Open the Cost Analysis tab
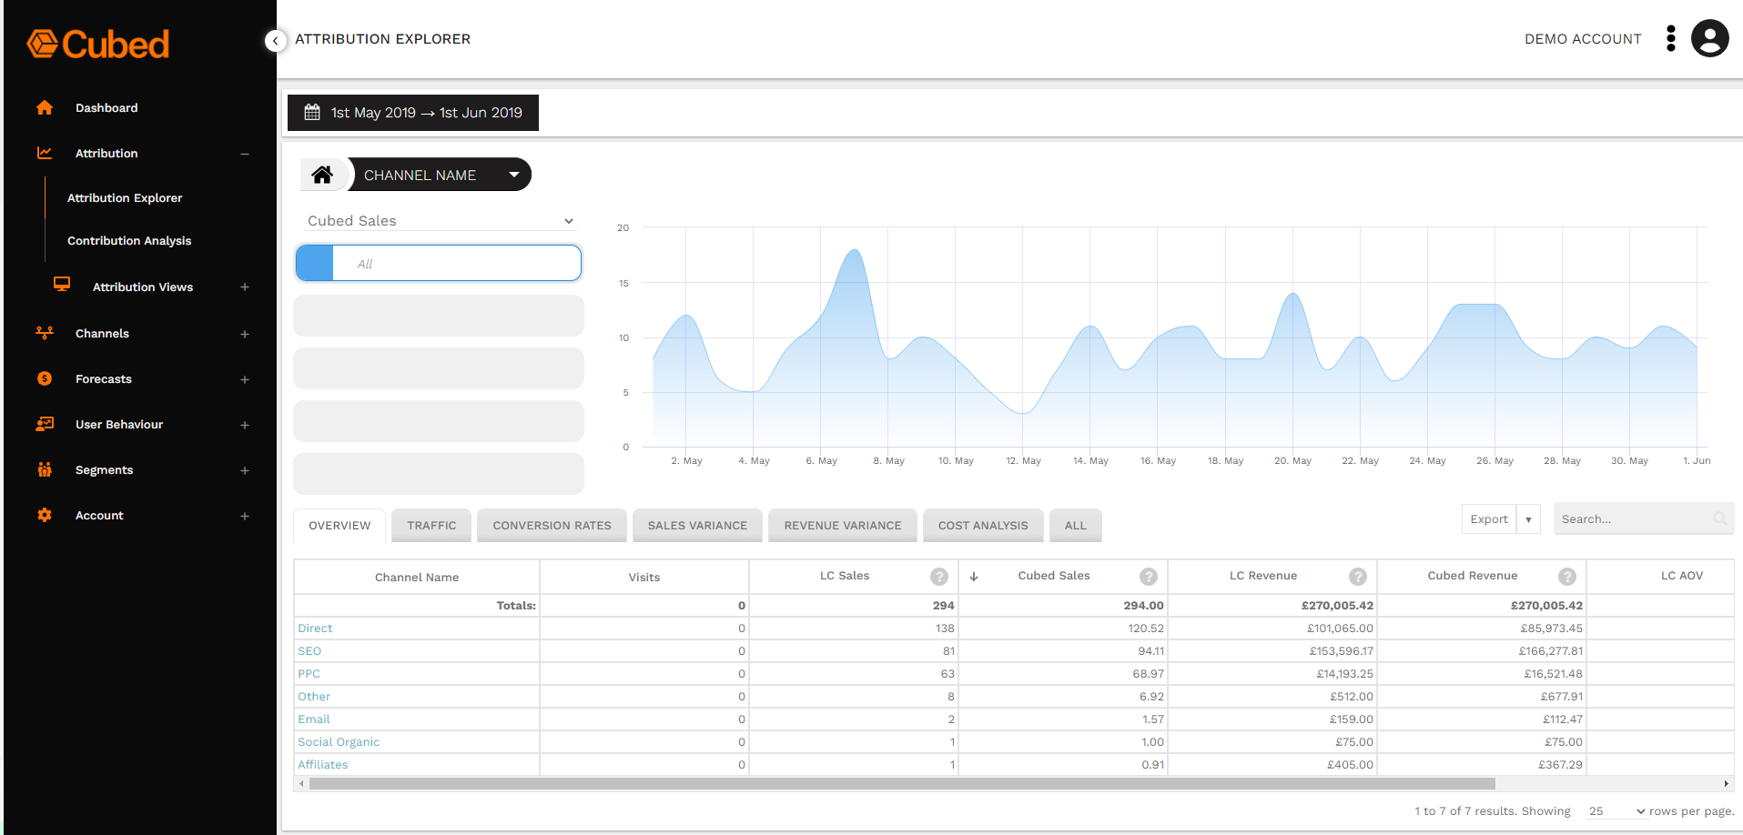Viewport: 1743px width, 835px height. [x=982, y=525]
